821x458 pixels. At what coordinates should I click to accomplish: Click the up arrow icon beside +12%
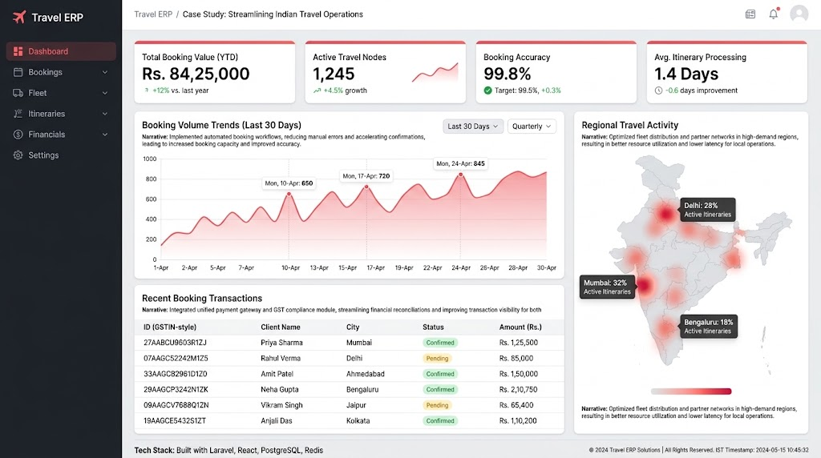pos(147,90)
